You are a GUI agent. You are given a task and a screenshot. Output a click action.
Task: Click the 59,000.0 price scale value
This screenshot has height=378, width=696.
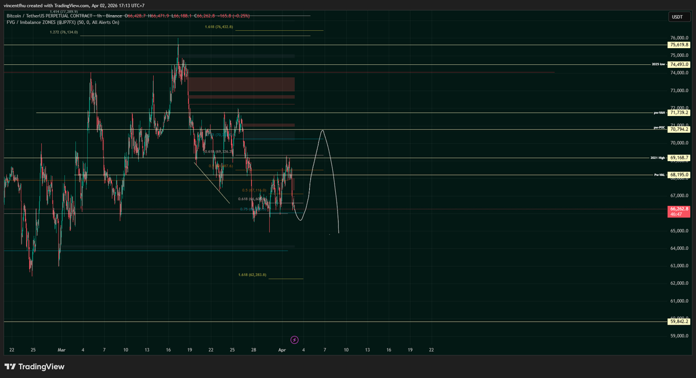point(679,336)
